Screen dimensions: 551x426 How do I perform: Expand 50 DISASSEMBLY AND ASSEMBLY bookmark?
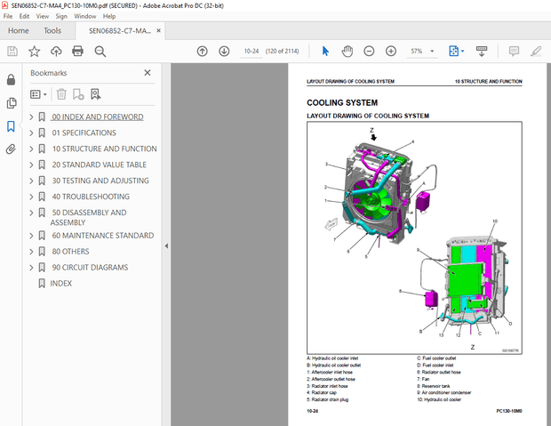31,213
